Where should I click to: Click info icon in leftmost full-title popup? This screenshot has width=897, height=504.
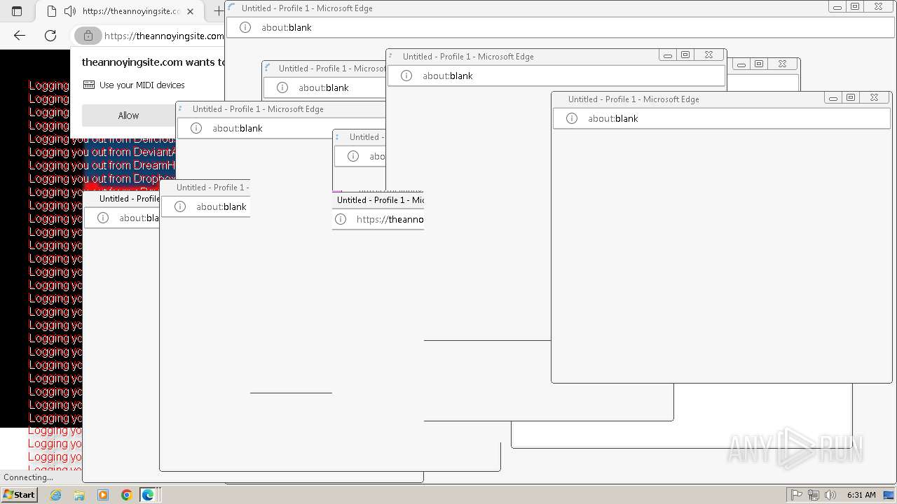196,128
